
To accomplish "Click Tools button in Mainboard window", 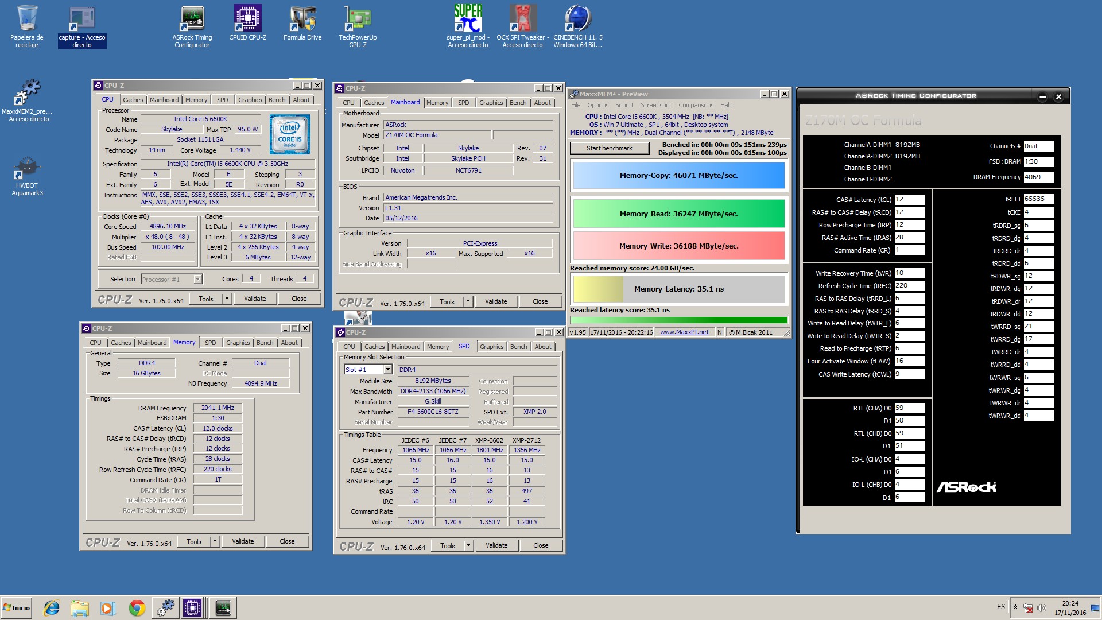I will point(447,301).
